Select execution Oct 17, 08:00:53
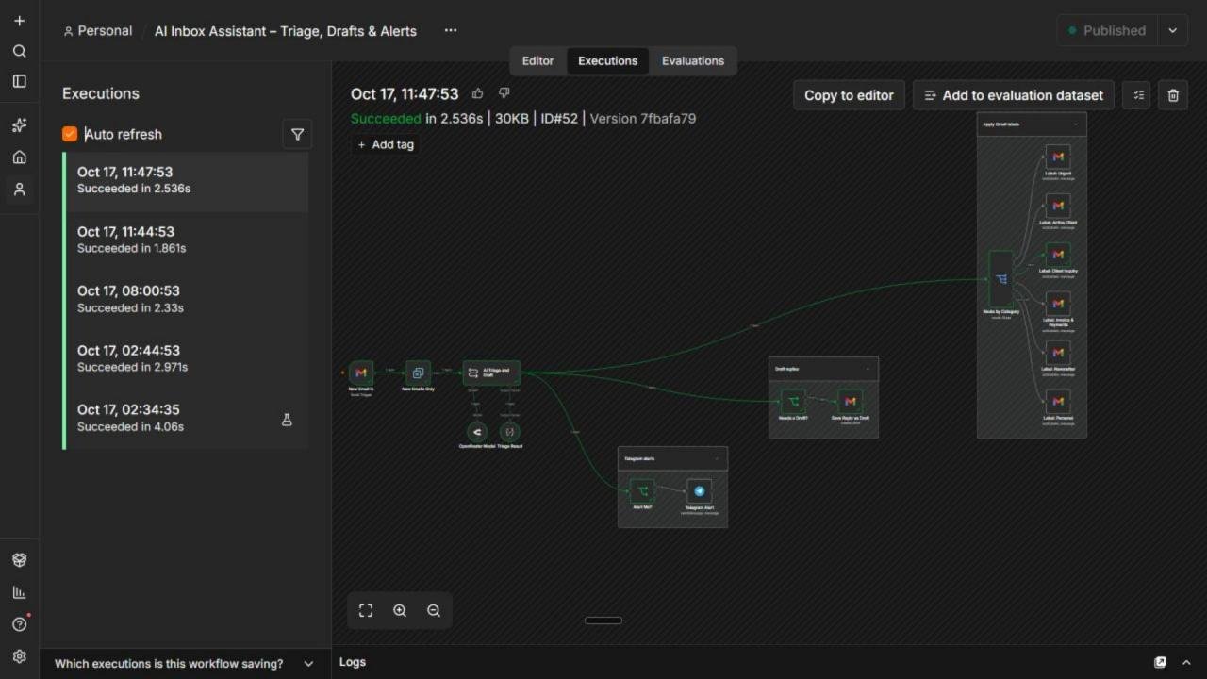 click(186, 299)
